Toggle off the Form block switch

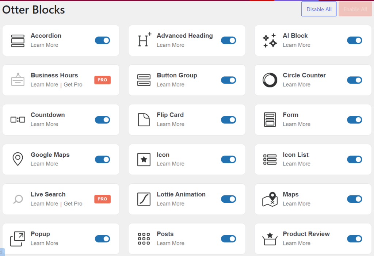pyautogui.click(x=355, y=120)
